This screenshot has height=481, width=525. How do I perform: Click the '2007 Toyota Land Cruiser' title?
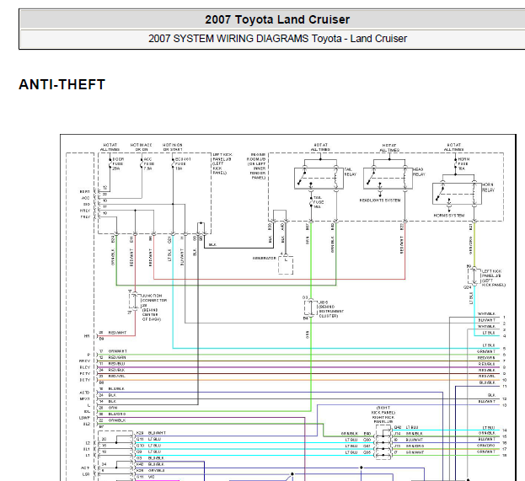[x=277, y=19]
